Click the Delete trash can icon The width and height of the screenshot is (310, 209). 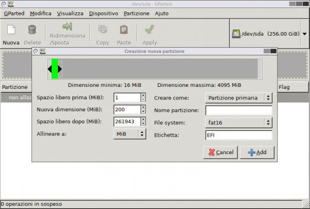(32, 29)
